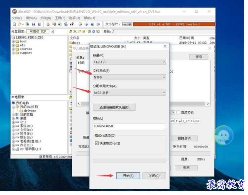Click the 便捷启动 button
The width and height of the screenshot is (248, 195).
click(184, 138)
